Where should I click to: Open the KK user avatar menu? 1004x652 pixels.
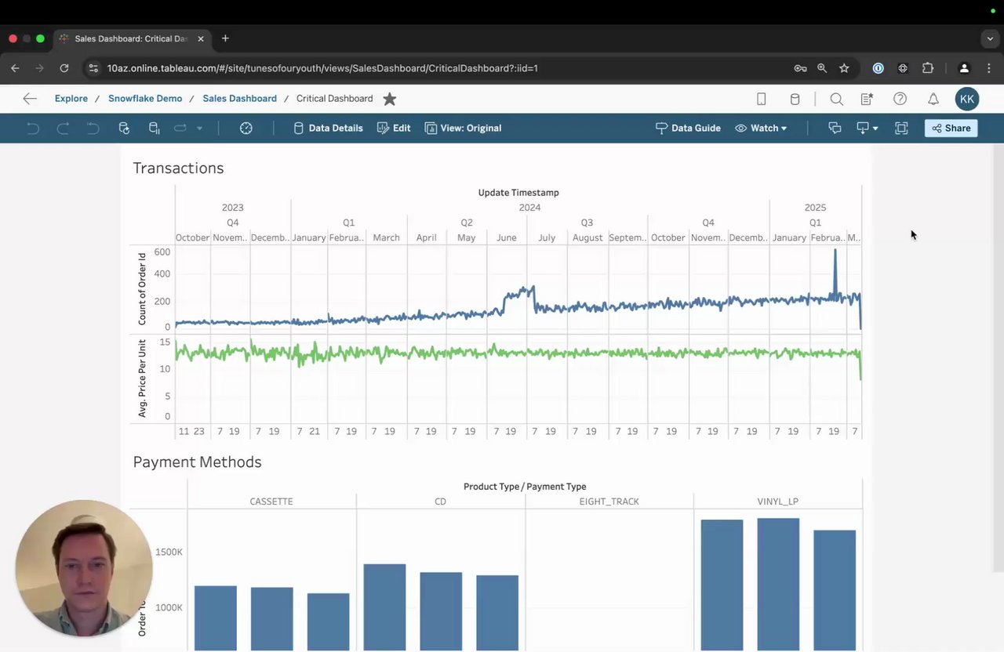(967, 99)
